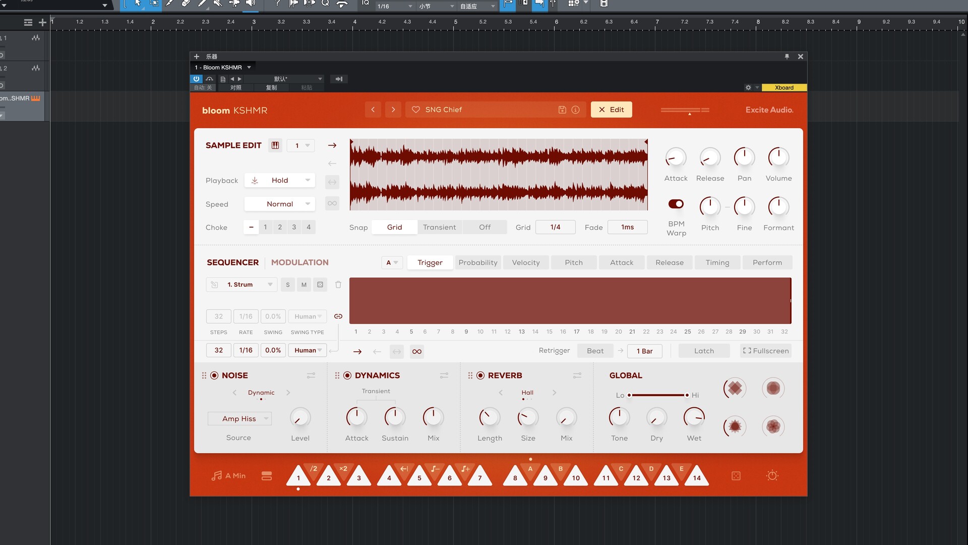Click the Edit button
Image resolution: width=968 pixels, height=545 pixels.
point(611,110)
